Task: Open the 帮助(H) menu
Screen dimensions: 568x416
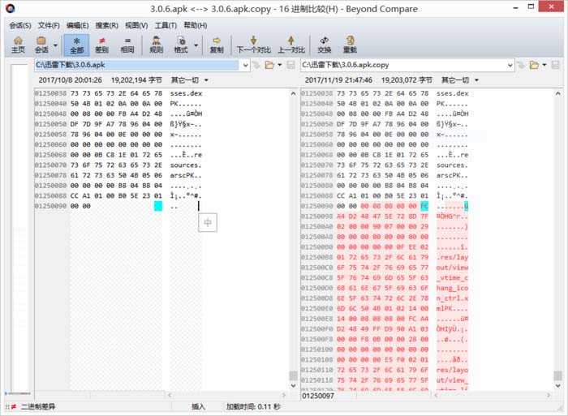Action: point(196,25)
